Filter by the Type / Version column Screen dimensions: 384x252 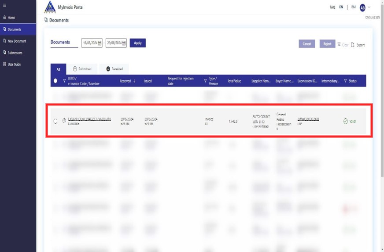click(205, 81)
